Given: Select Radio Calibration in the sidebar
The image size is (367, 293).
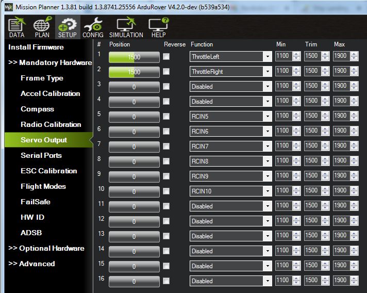Looking at the screenshot, I should click(x=51, y=124).
